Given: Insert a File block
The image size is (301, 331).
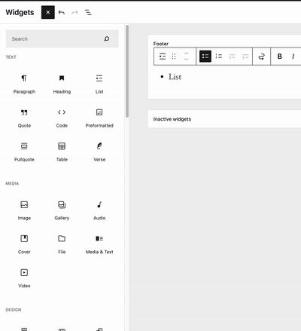Looking at the screenshot, I should coord(62,244).
